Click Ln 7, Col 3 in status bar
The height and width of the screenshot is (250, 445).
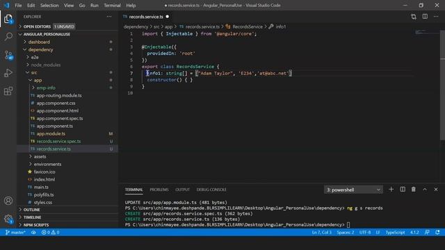(321, 232)
